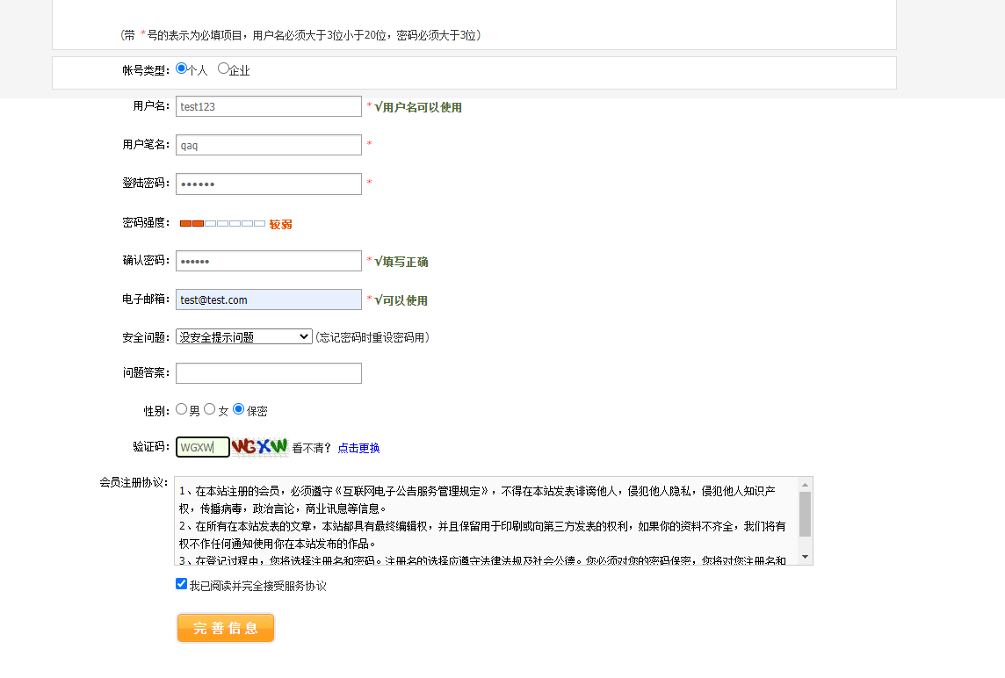Choose 男 gender radio button

pyautogui.click(x=182, y=409)
